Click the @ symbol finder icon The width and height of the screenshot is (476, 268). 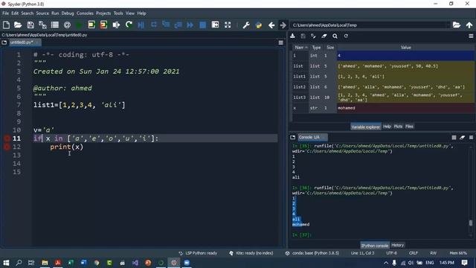[x=67, y=25]
